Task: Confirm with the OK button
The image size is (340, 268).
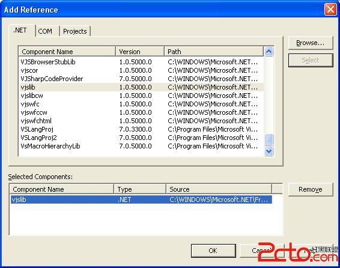Action: click(213, 251)
